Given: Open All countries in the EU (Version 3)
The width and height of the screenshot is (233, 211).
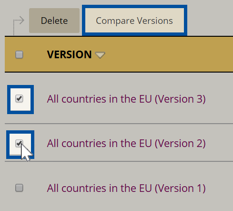Looking at the screenshot, I should (126, 99).
